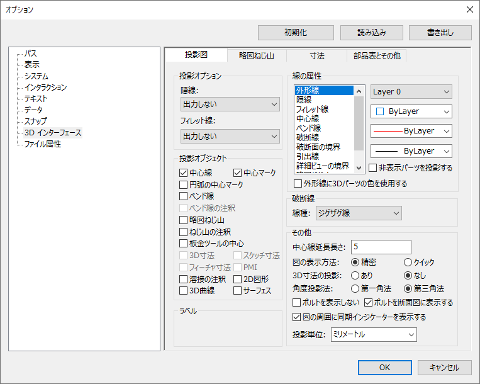
Task: Check 非表示パーツを投影する
Action: pyautogui.click(x=372, y=168)
